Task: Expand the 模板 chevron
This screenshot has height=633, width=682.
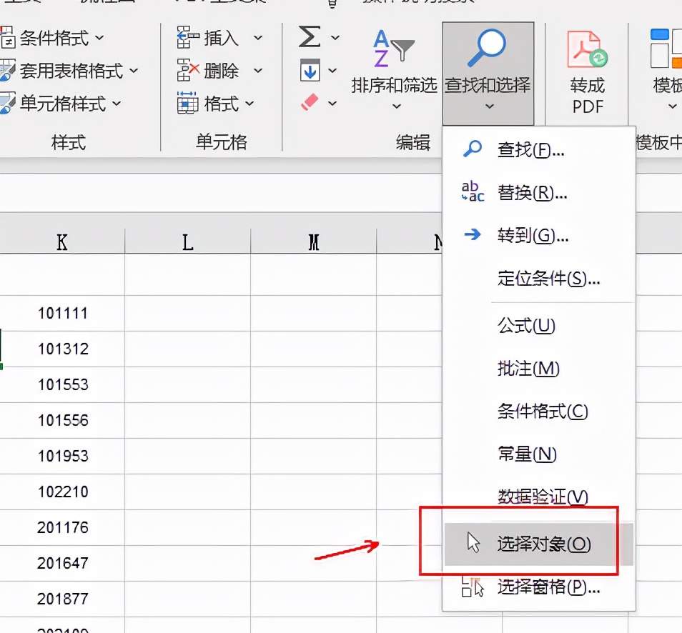Action: point(673,106)
